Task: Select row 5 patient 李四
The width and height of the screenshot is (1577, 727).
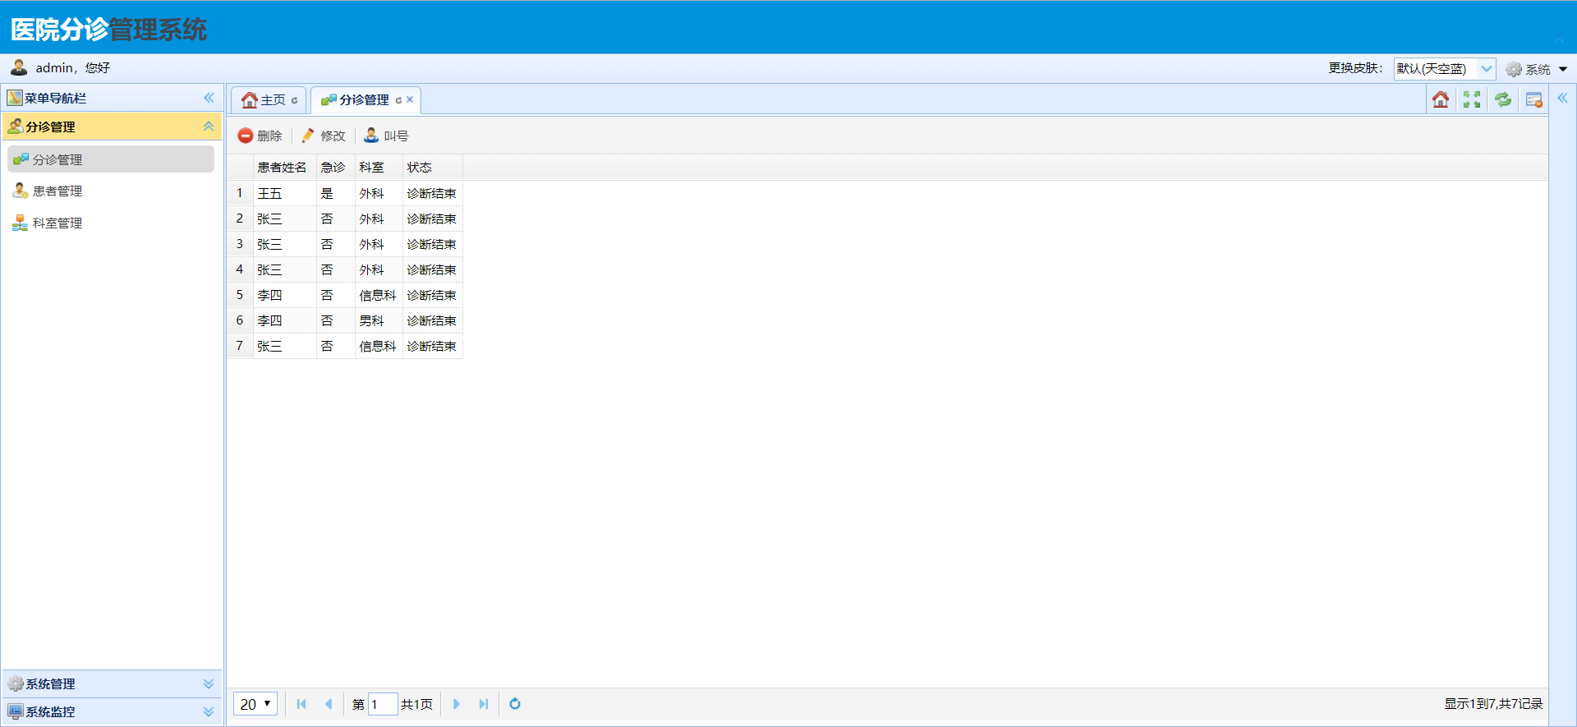Action: click(x=284, y=296)
